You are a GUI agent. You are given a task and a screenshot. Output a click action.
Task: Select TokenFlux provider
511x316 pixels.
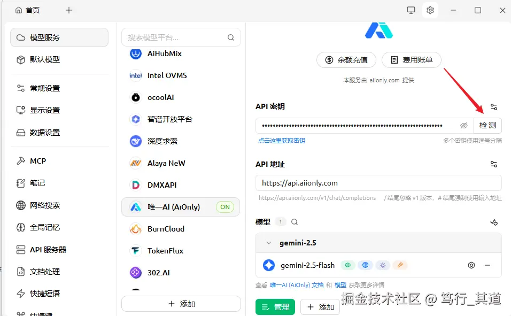coord(181,250)
